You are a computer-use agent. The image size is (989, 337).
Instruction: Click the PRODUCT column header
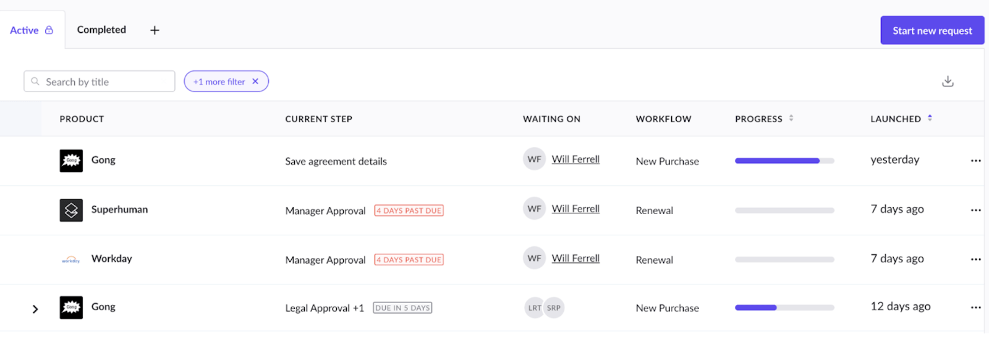click(x=82, y=119)
